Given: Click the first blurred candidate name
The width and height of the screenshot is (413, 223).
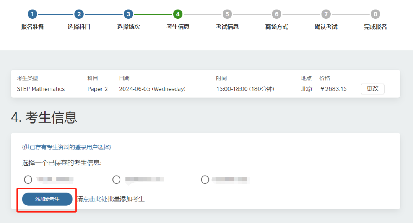Looking at the screenshot, I should pyautogui.click(x=55, y=180).
